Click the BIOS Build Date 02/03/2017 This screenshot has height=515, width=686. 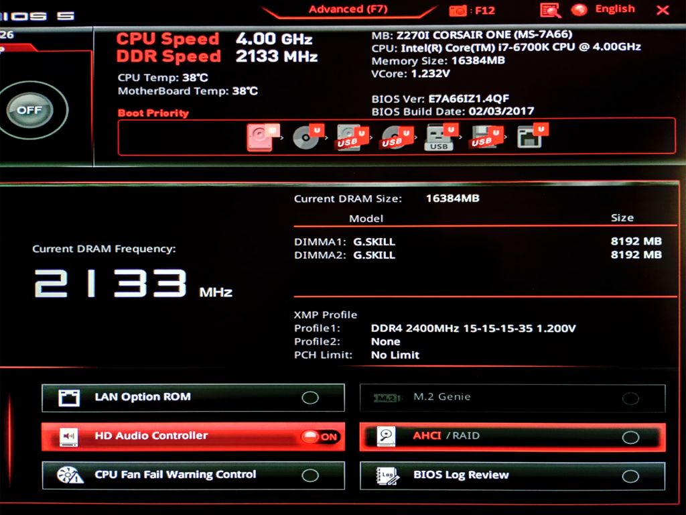(x=453, y=111)
